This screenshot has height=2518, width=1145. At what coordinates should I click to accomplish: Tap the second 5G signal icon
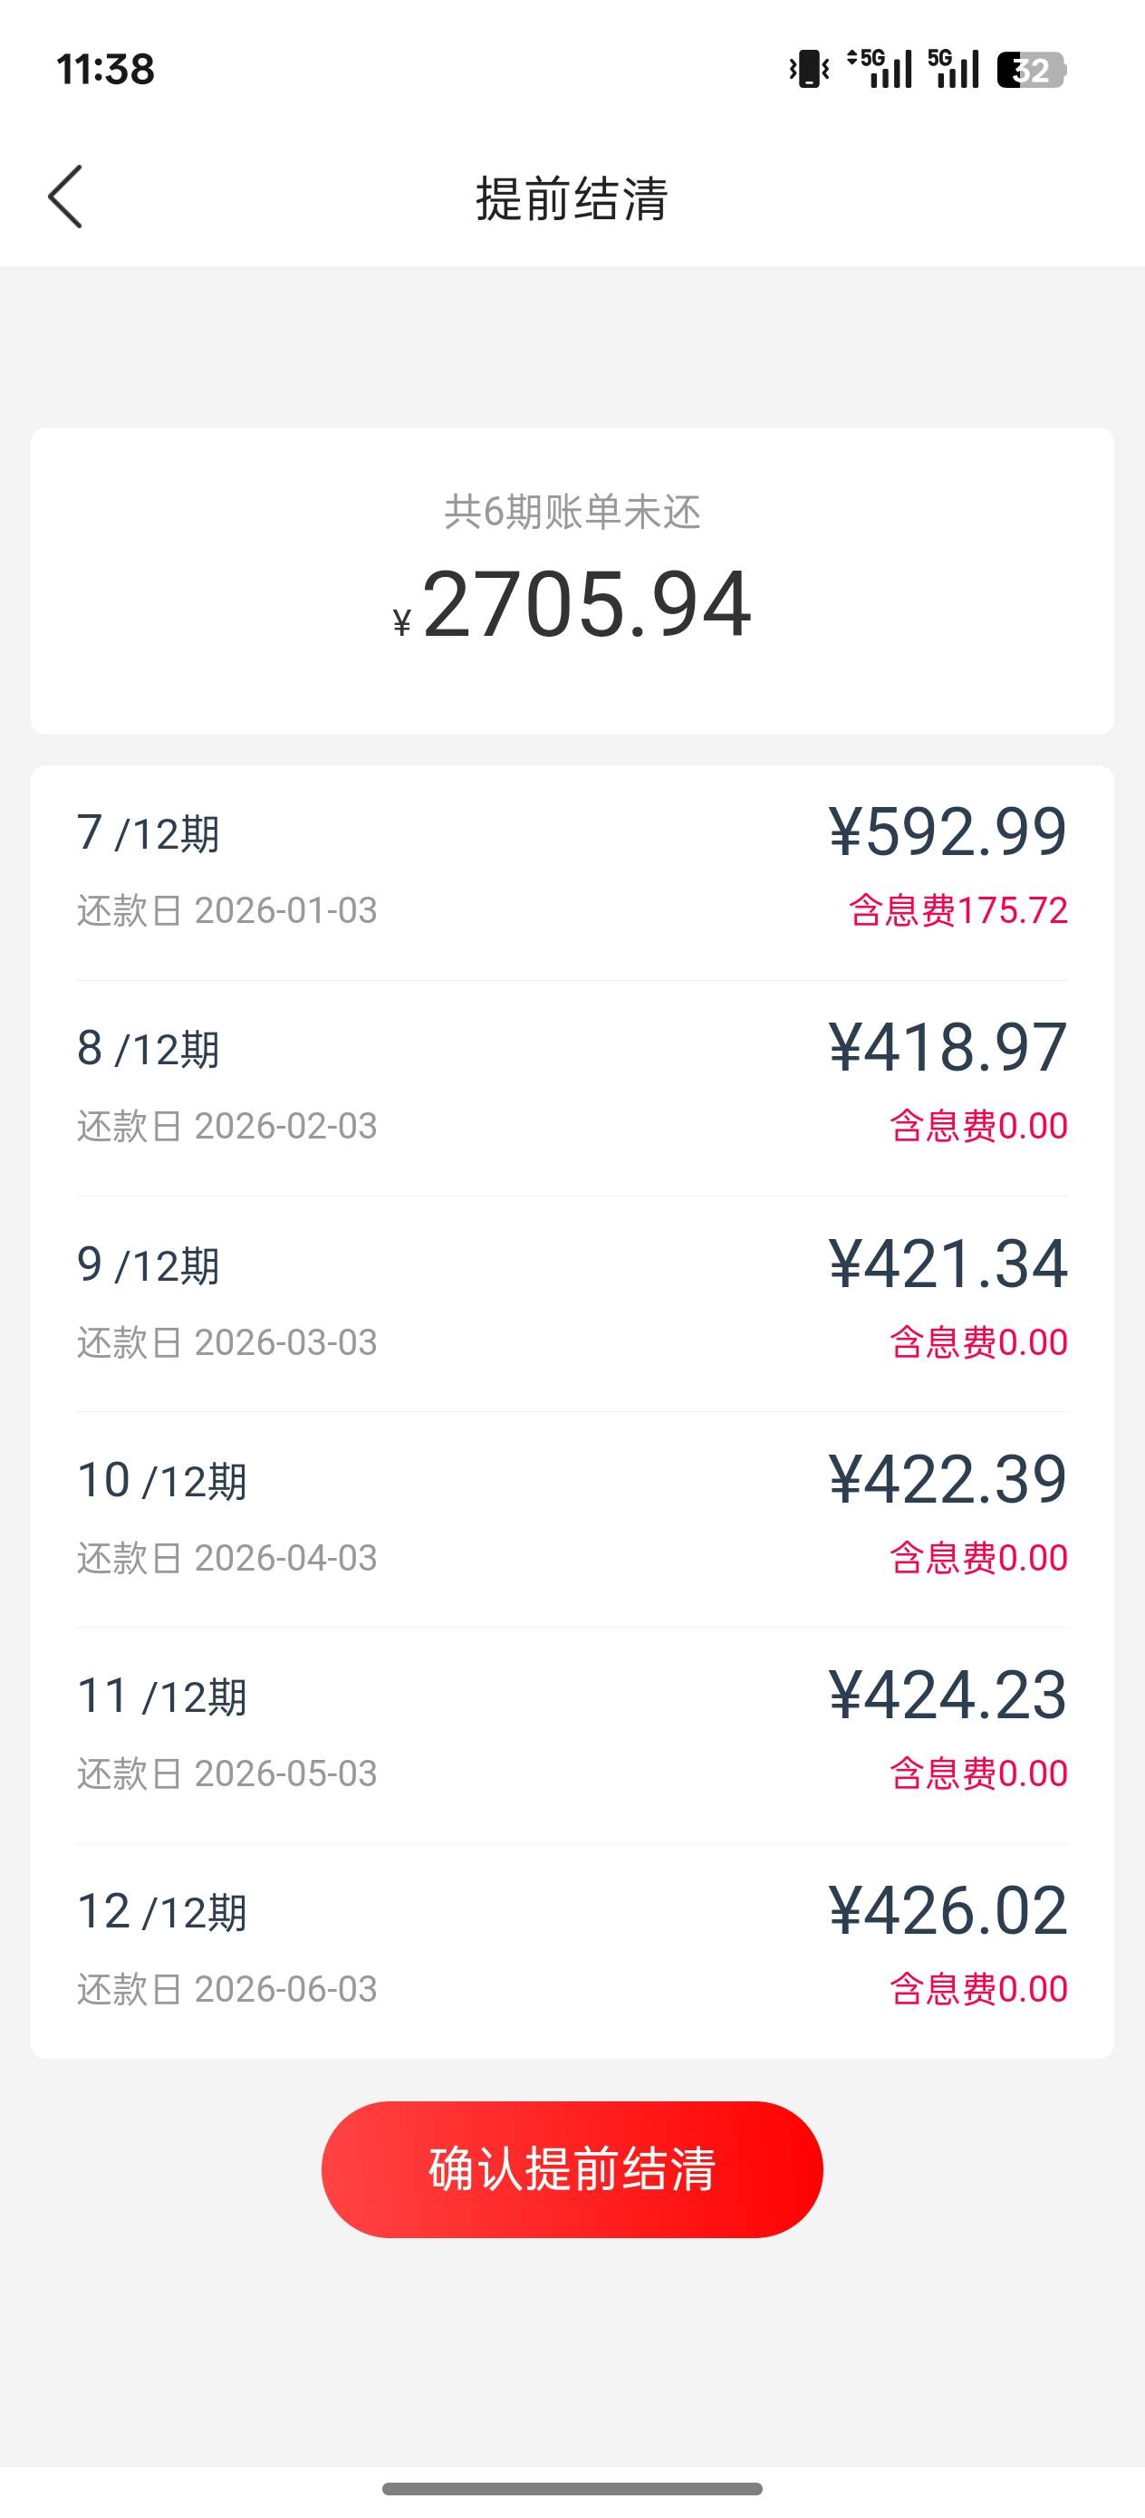pyautogui.click(x=953, y=70)
